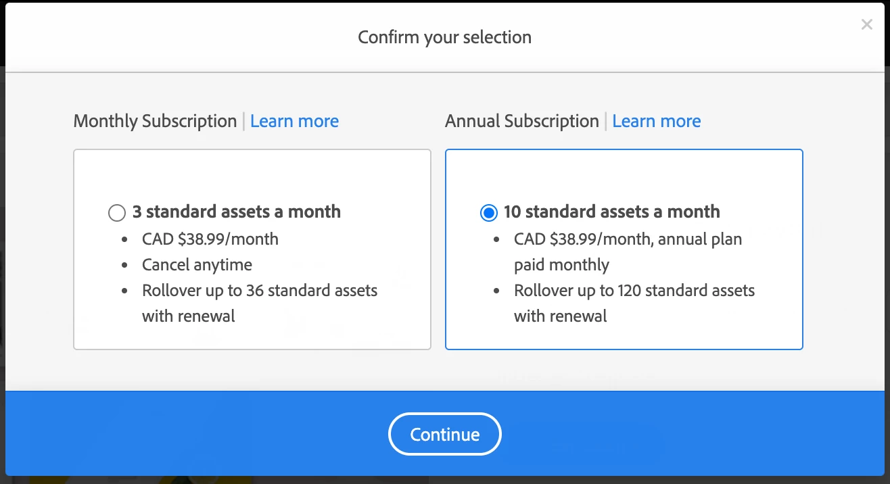Open Learn more for Annual Subscription
The height and width of the screenshot is (484, 890).
[656, 121]
